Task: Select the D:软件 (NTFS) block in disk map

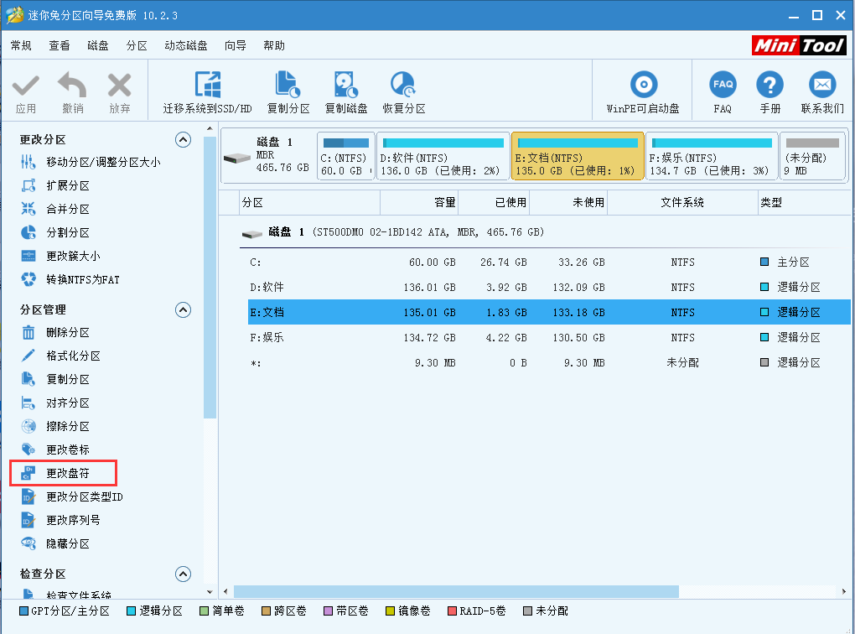Action: coord(443,156)
